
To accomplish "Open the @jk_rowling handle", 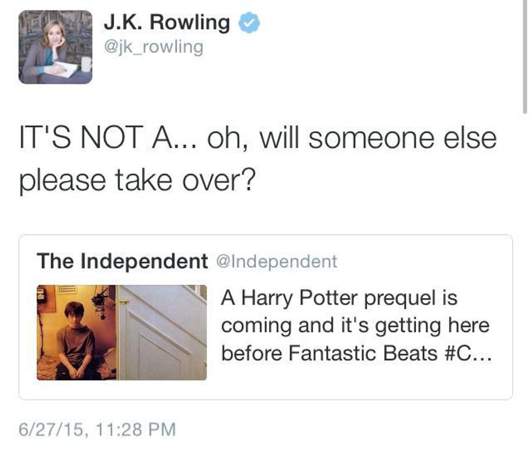I will pyautogui.click(x=153, y=47).
